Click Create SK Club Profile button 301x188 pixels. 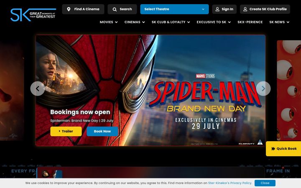tap(265, 9)
